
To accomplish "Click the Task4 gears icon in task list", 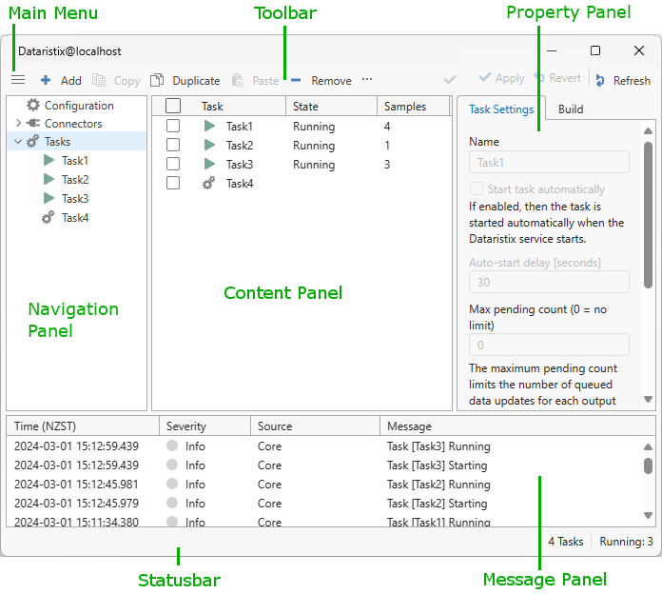I will coord(209,184).
